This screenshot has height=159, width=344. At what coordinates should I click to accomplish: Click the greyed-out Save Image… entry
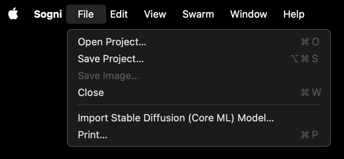pyautogui.click(x=108, y=76)
